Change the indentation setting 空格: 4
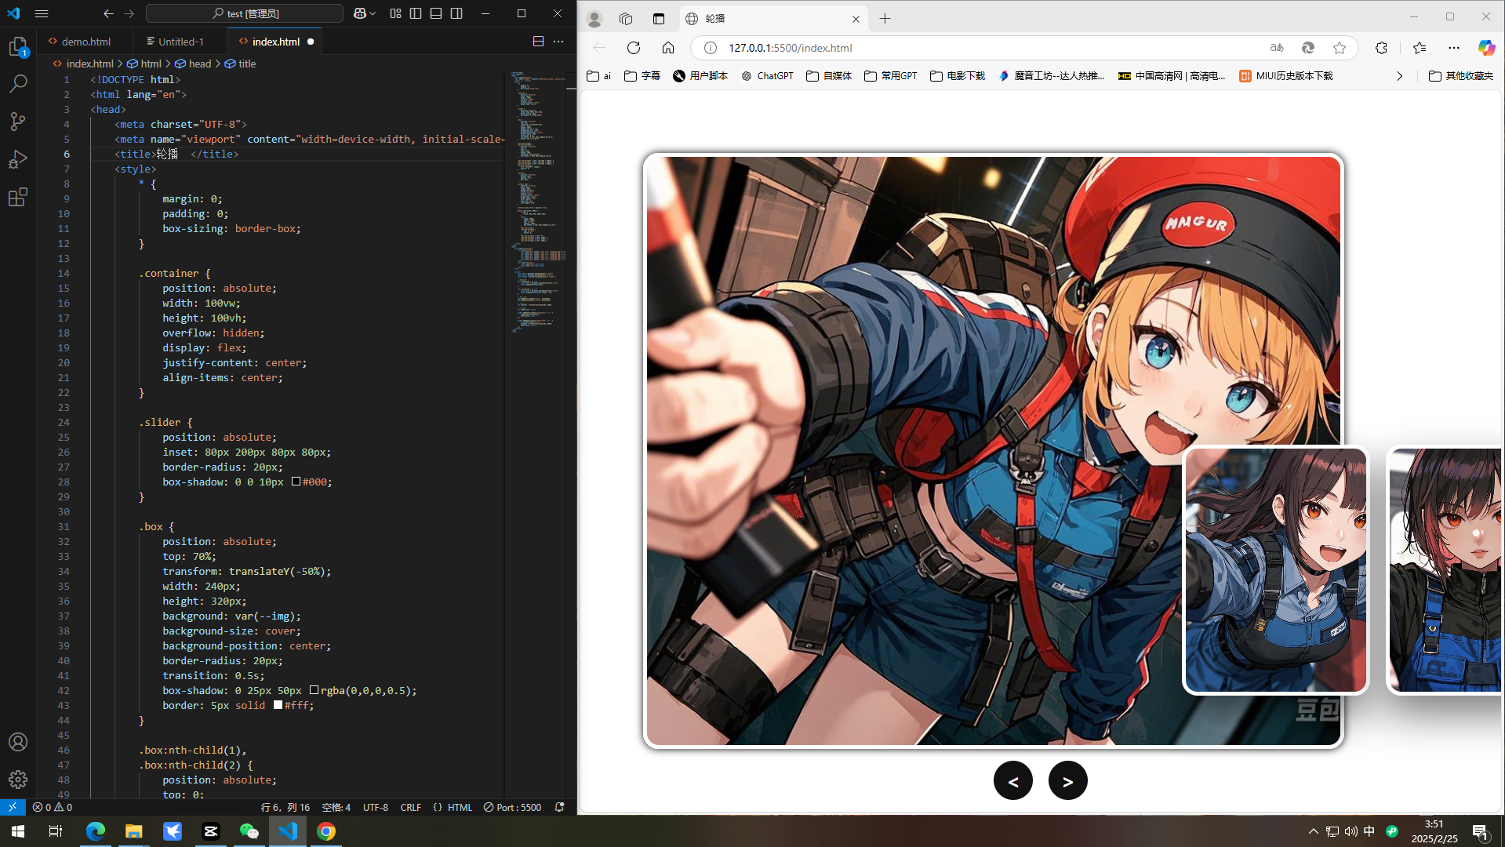The image size is (1505, 847). (336, 807)
